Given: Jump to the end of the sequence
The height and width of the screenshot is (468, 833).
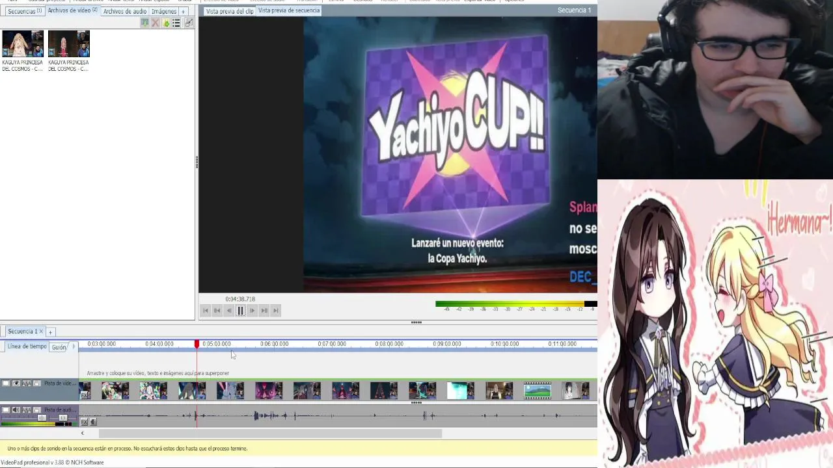Looking at the screenshot, I should coord(275,311).
